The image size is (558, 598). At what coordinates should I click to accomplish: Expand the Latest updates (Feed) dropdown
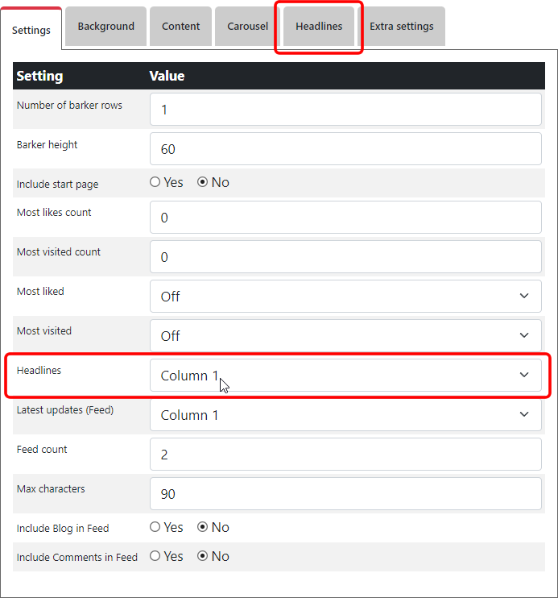click(345, 415)
